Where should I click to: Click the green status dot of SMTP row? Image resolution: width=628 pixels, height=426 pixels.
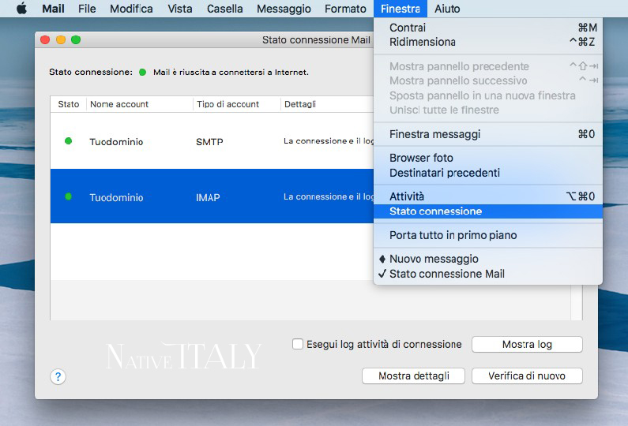(69, 140)
